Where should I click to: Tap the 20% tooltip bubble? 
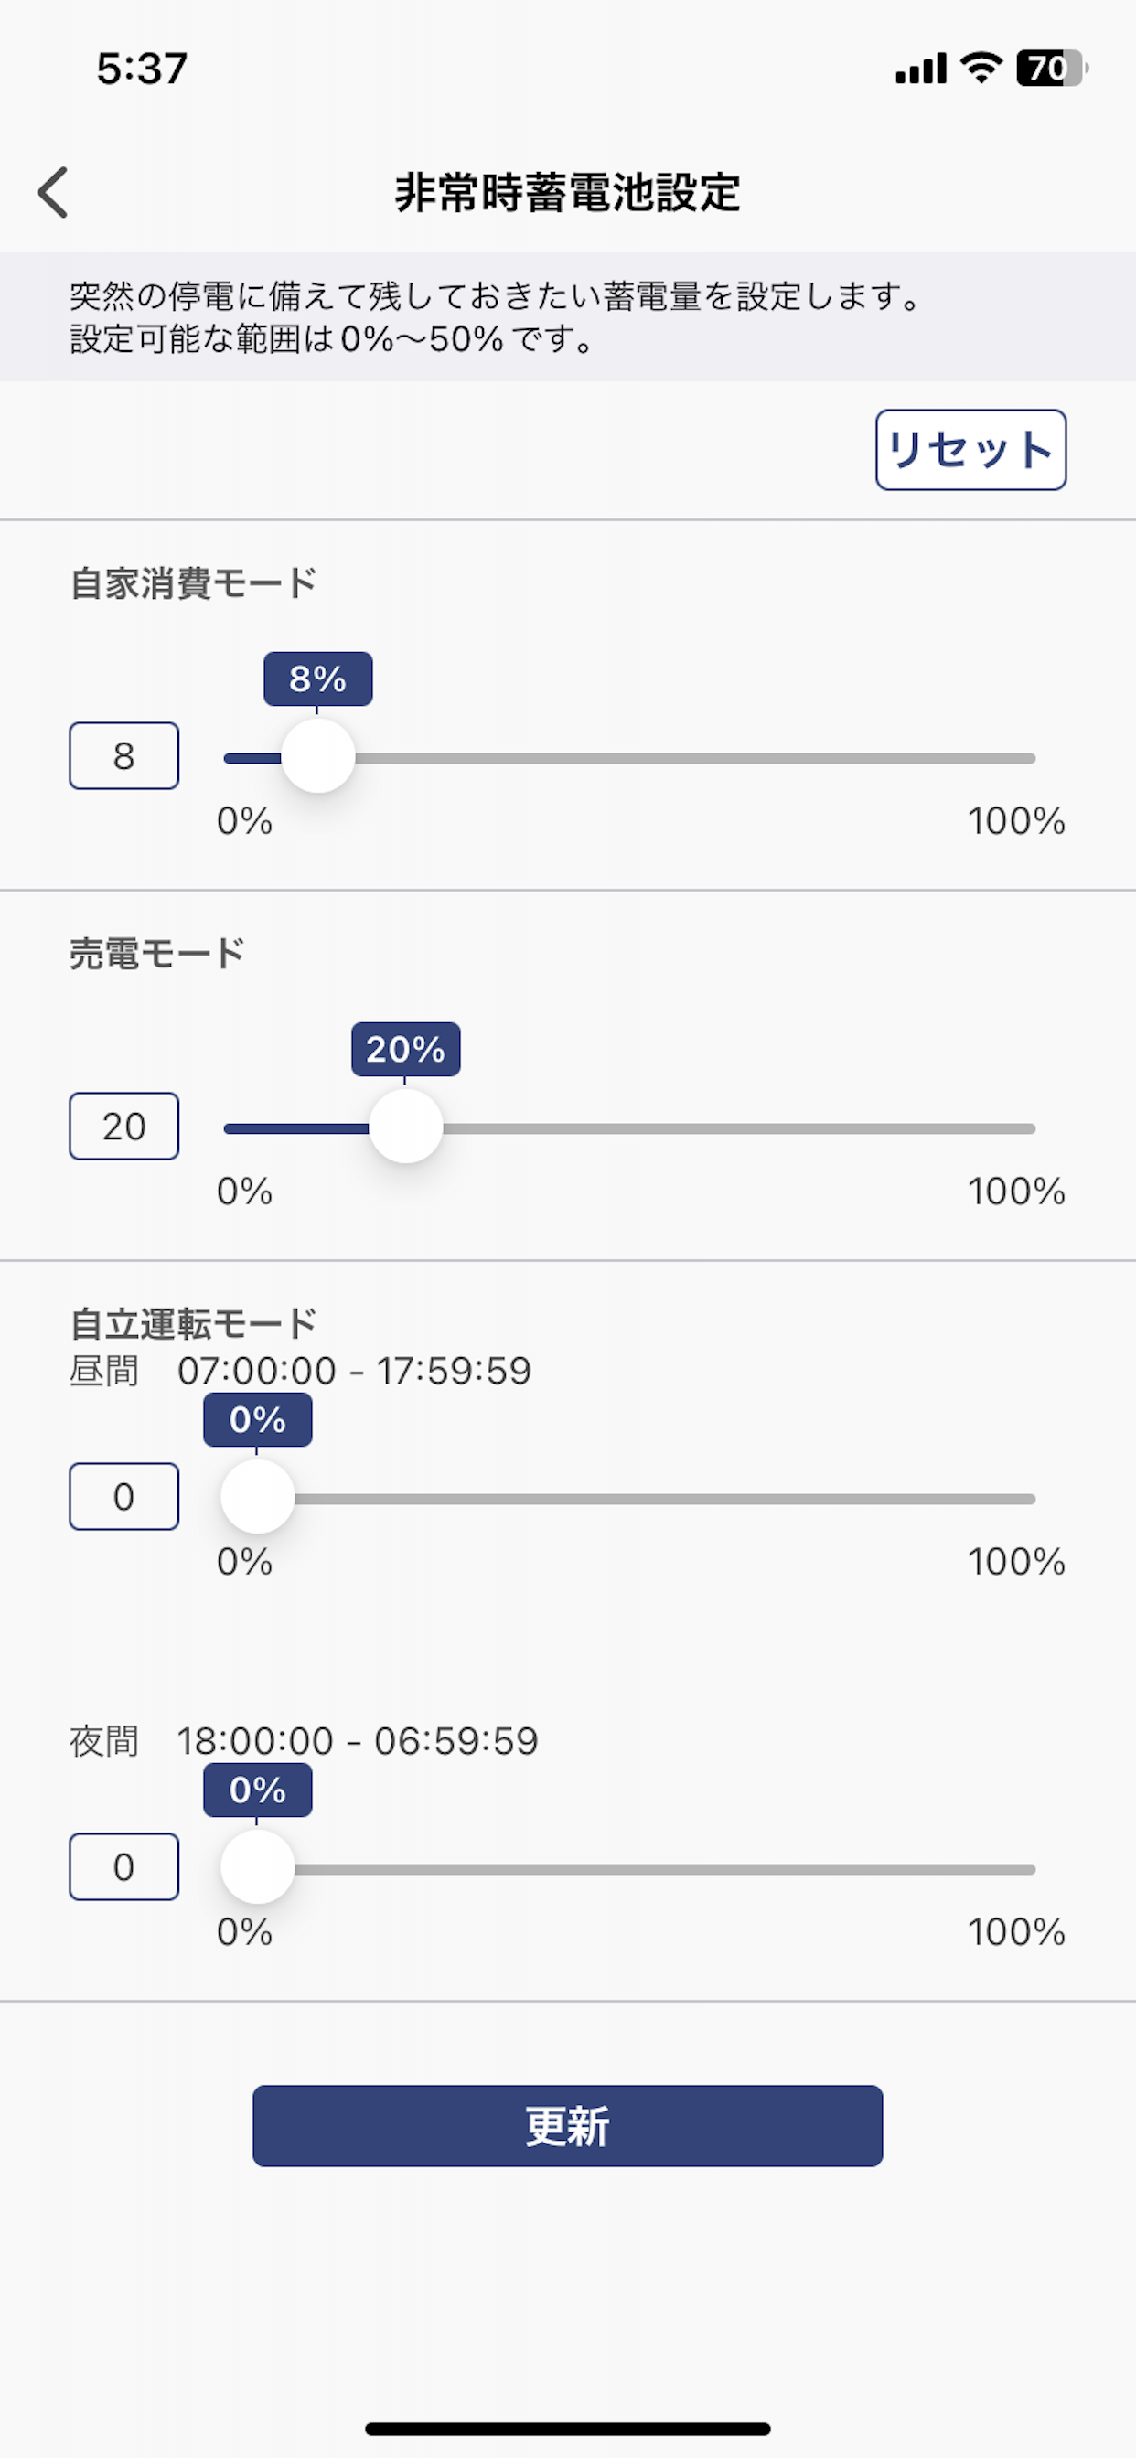pos(406,1049)
